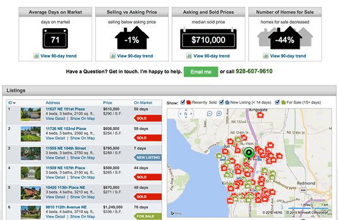This screenshot has height=220, width=338.
Task: Open thumbnail photo of 10420 113th Place NE
Action: [31, 193]
